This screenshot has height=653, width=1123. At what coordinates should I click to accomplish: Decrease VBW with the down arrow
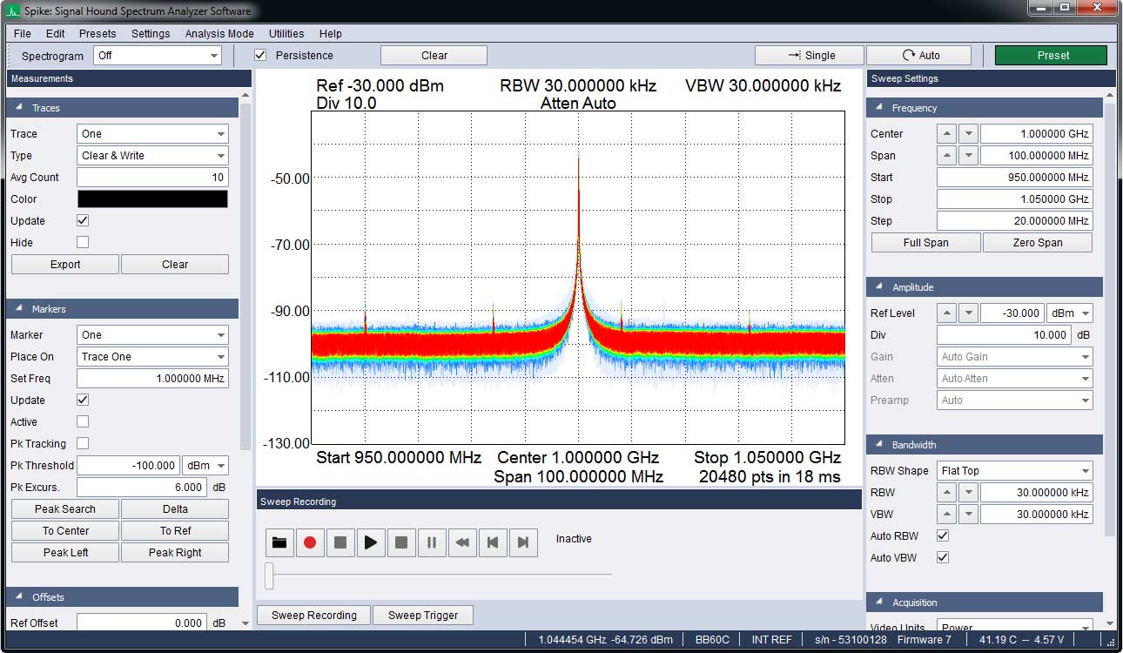click(x=968, y=515)
